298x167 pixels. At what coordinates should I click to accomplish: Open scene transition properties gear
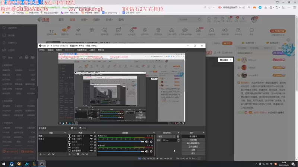(178, 137)
